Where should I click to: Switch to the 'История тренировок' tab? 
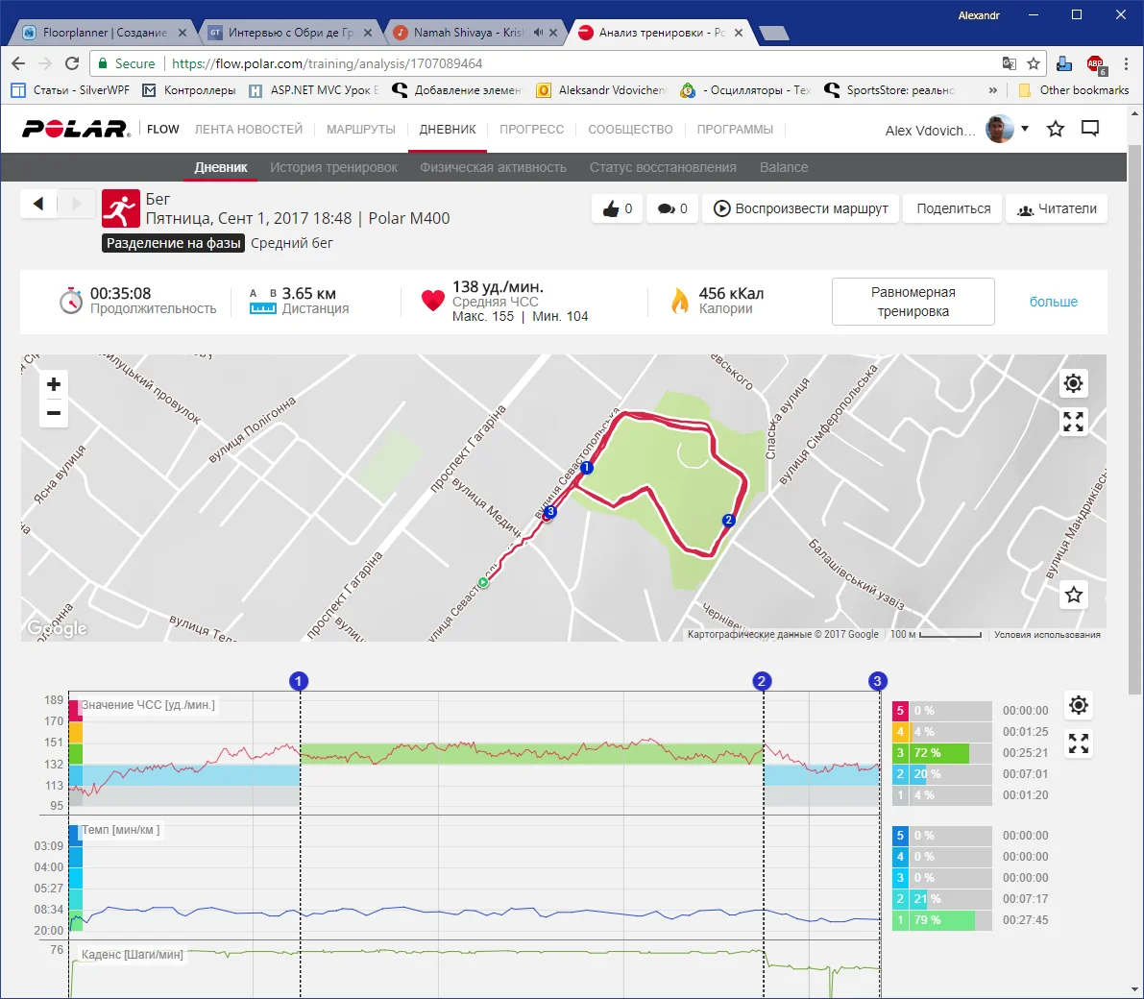click(x=333, y=167)
